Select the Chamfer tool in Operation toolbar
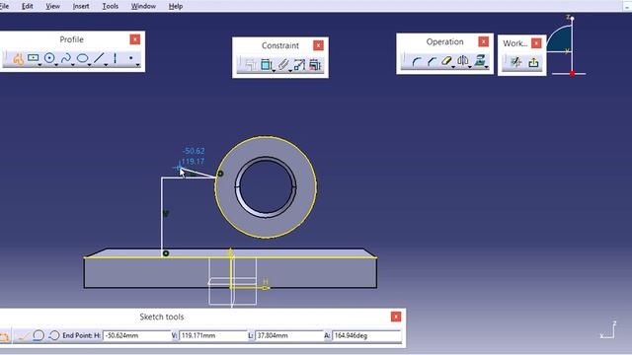Viewport: 632px width, 355px height. click(432, 61)
